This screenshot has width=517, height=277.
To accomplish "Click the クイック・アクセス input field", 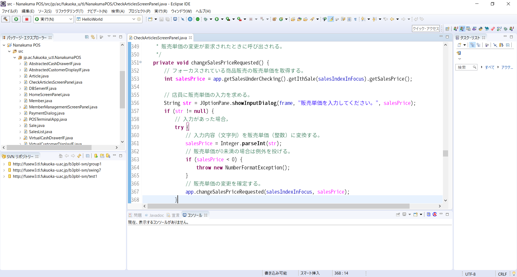I will click(426, 29).
